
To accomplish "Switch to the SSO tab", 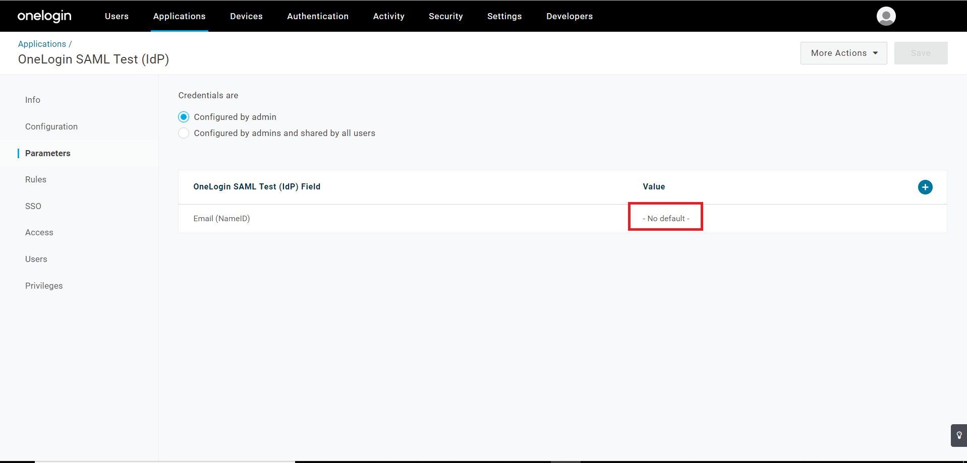I will click(33, 206).
